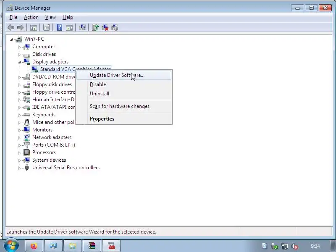Select the 'Floppy disk drives' label
Screen dimensions: 336x252
[52, 84]
